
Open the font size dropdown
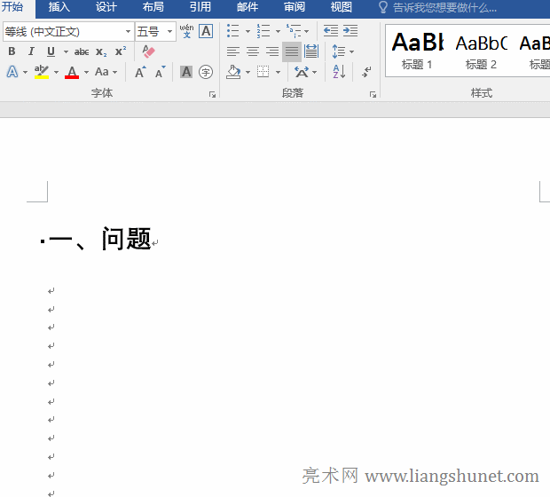pos(170,32)
